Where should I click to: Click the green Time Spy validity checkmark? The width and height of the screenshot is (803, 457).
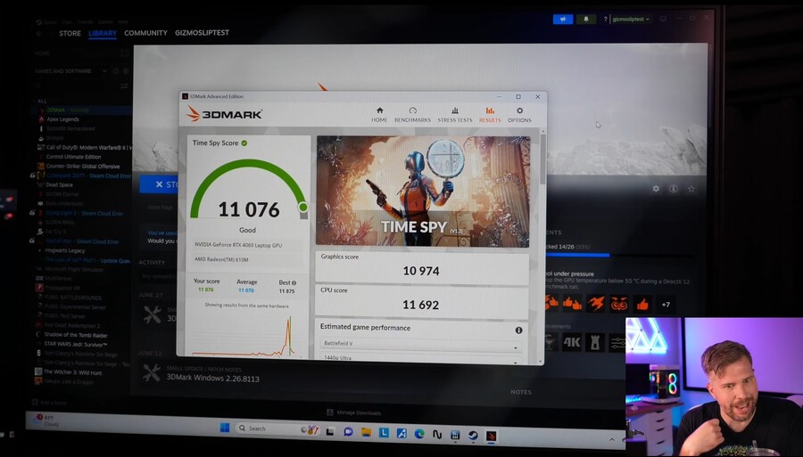point(244,143)
